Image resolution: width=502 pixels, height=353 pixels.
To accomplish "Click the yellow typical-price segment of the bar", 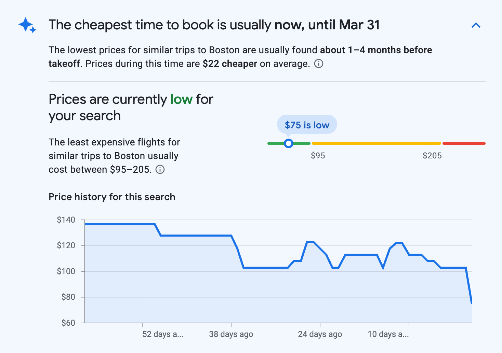I will point(376,143).
